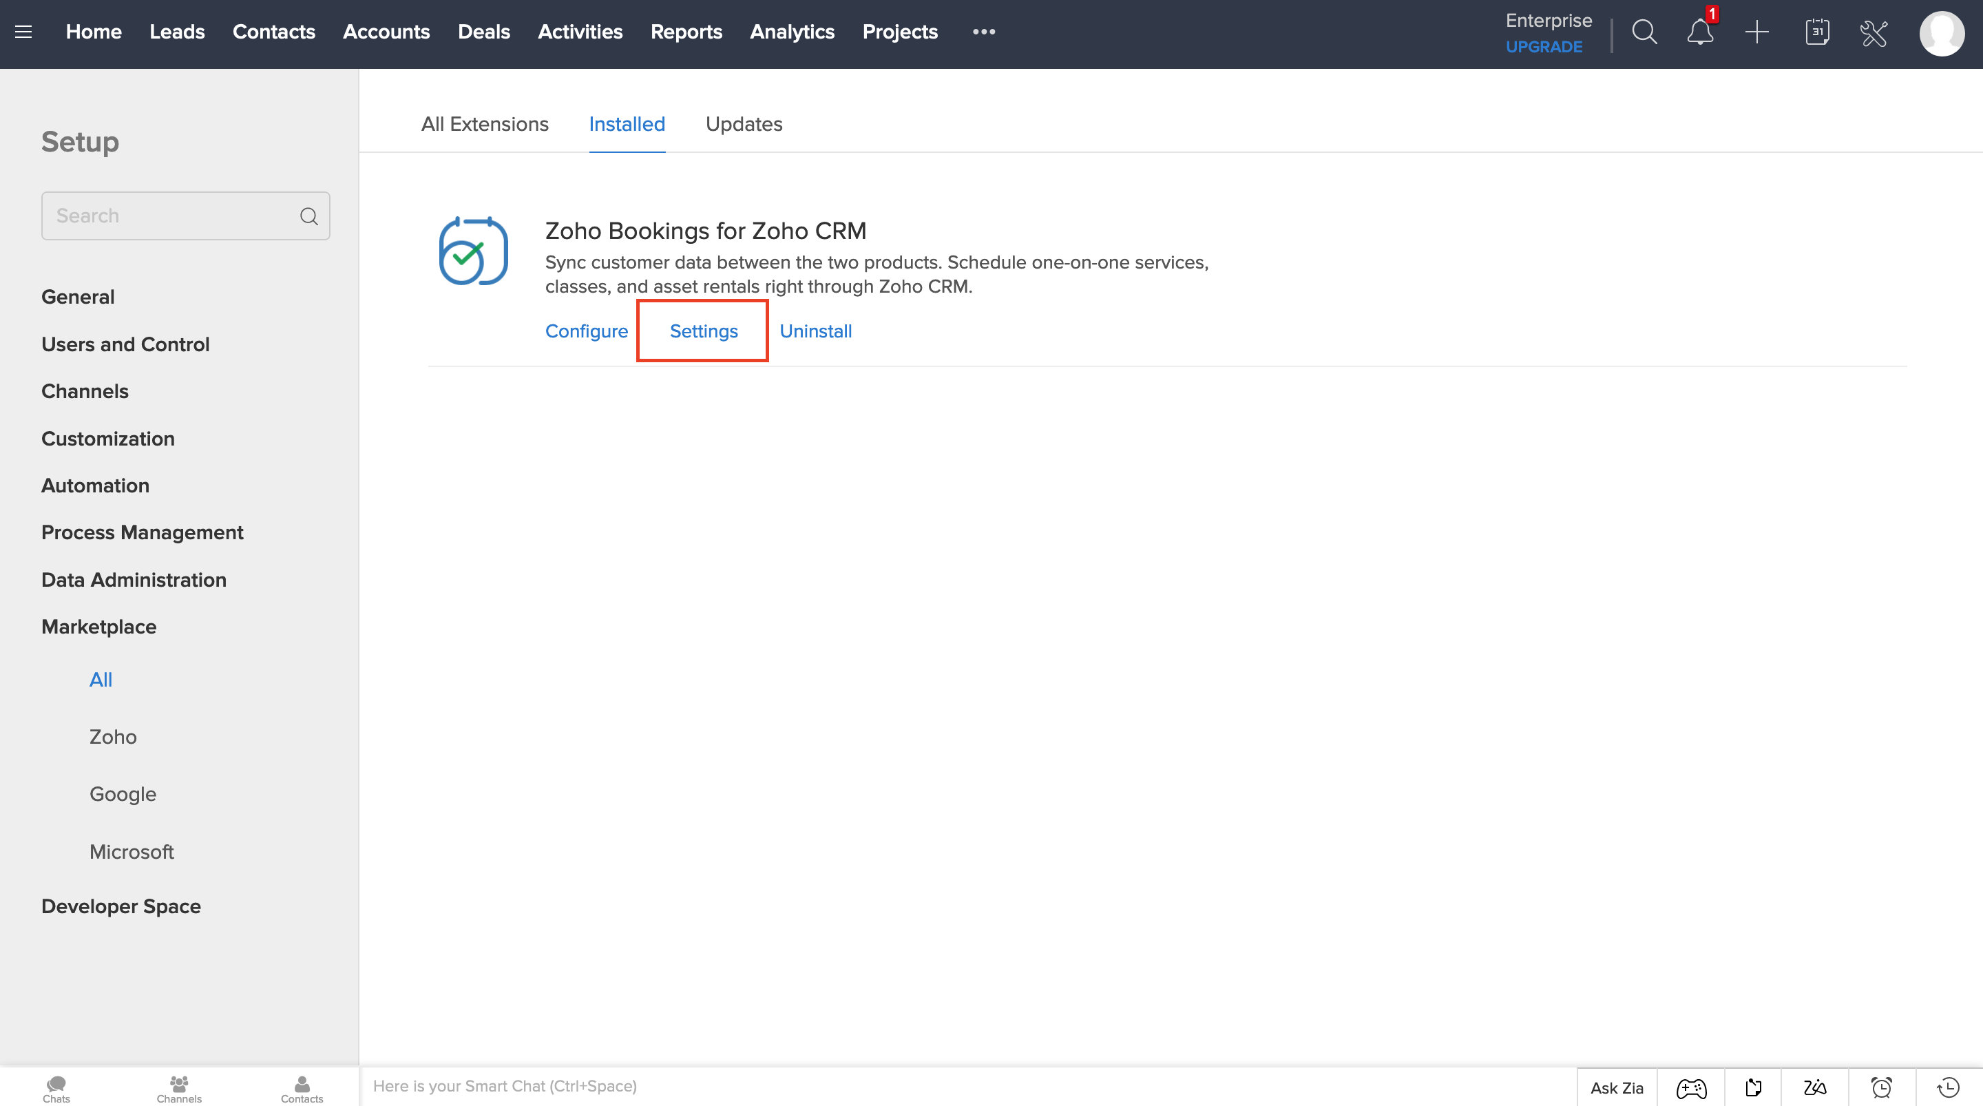Click the global search magnifier icon
This screenshot has width=1983, height=1106.
point(1644,32)
